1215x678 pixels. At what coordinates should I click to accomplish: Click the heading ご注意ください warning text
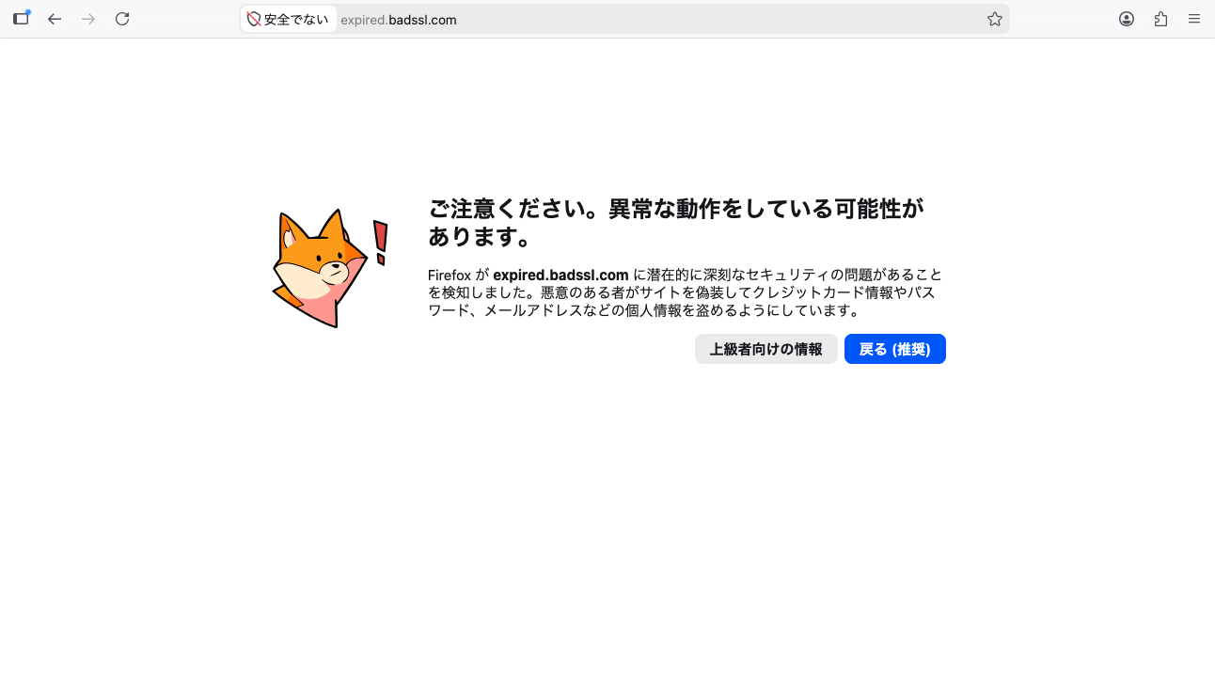(x=676, y=222)
